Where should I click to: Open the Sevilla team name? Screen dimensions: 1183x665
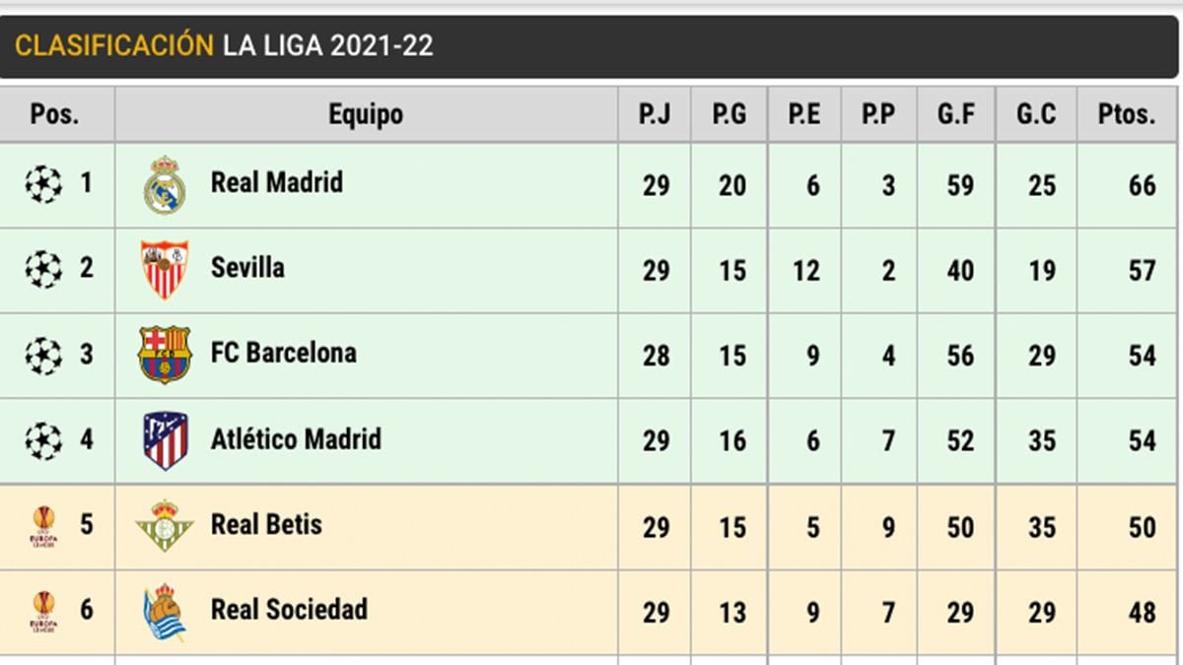click(x=247, y=267)
